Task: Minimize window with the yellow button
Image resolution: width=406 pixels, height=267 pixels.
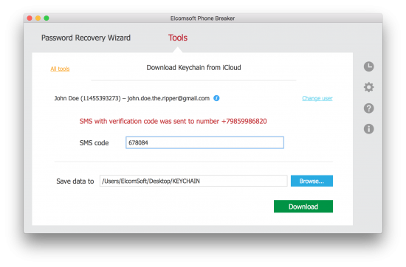Action: click(38, 18)
